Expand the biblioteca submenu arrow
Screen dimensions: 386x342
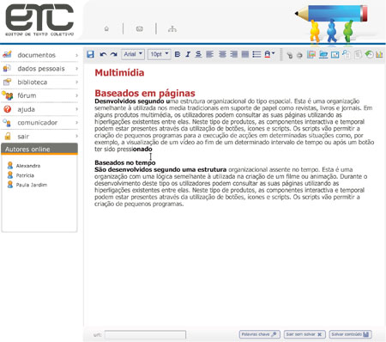(76, 82)
